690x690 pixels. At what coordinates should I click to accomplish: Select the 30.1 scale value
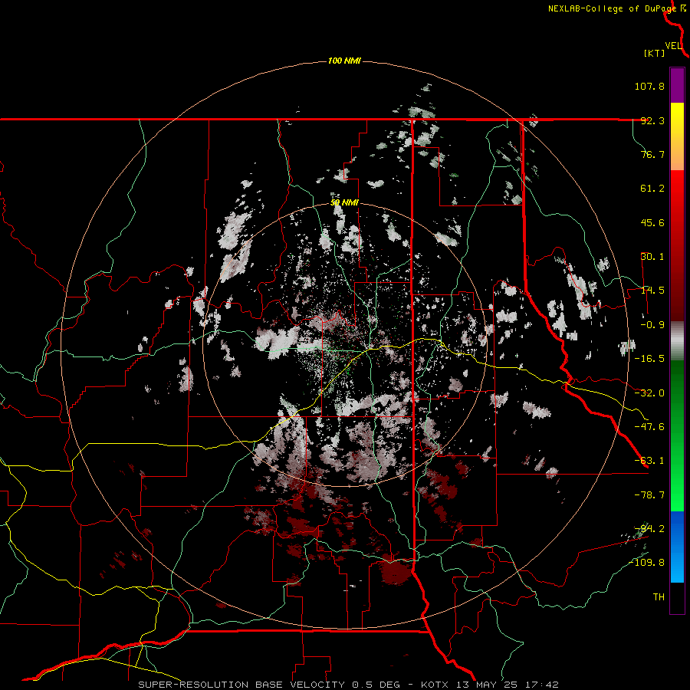coord(652,257)
